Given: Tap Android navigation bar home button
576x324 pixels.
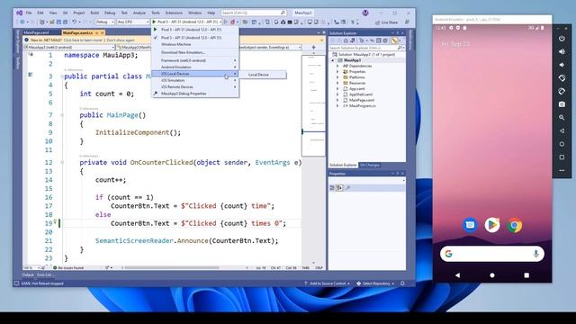Looking at the screenshot, I should [492, 275].
